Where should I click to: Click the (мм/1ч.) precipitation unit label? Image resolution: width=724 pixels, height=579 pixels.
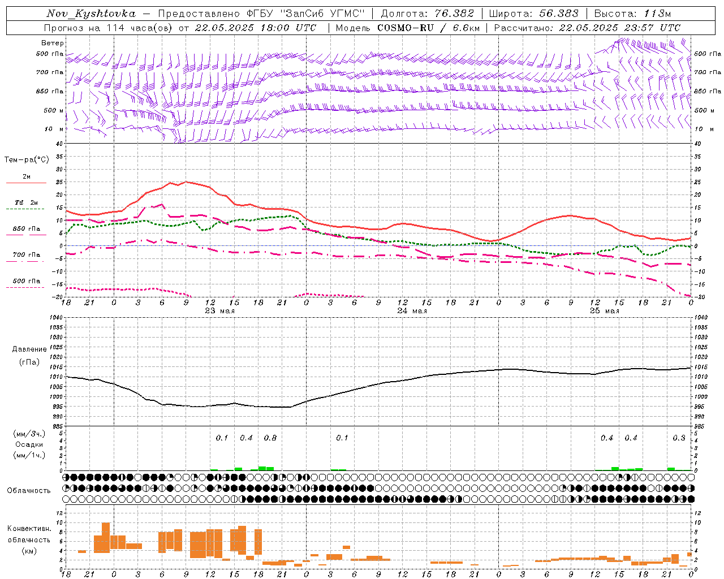(x=29, y=455)
